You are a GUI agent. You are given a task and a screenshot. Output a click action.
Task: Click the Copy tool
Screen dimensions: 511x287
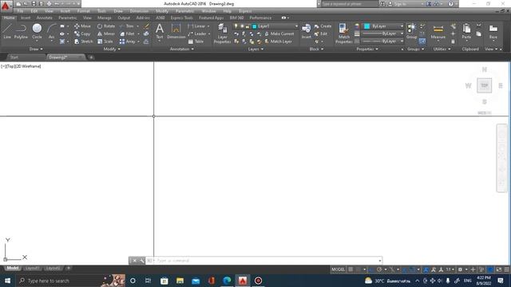(82, 33)
